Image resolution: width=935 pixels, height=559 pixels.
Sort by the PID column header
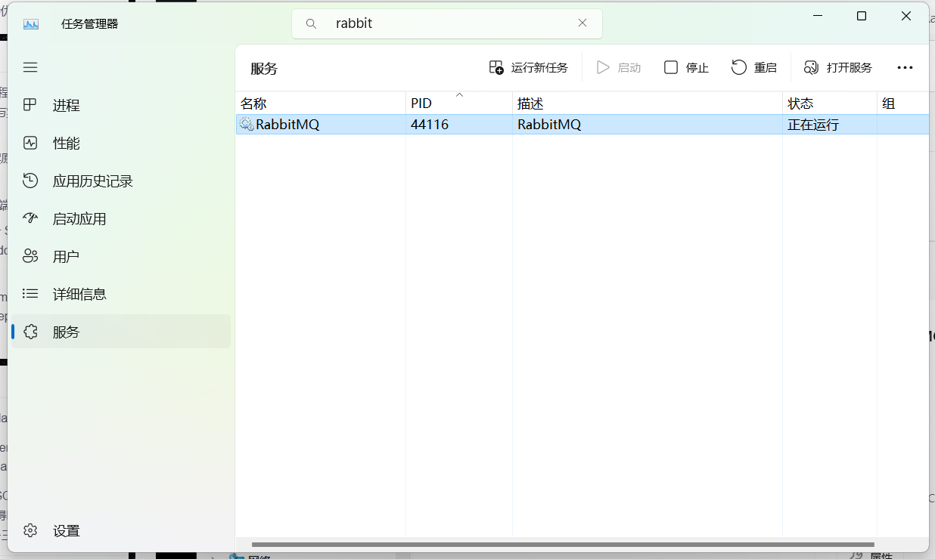(459, 103)
